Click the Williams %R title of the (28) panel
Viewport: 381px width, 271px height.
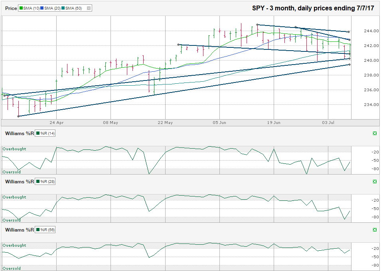20,182
